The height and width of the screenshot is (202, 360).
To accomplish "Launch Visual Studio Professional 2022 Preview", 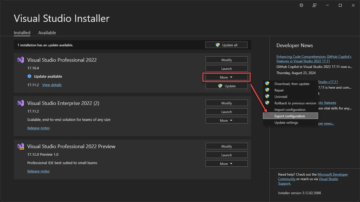I will 226,155.
